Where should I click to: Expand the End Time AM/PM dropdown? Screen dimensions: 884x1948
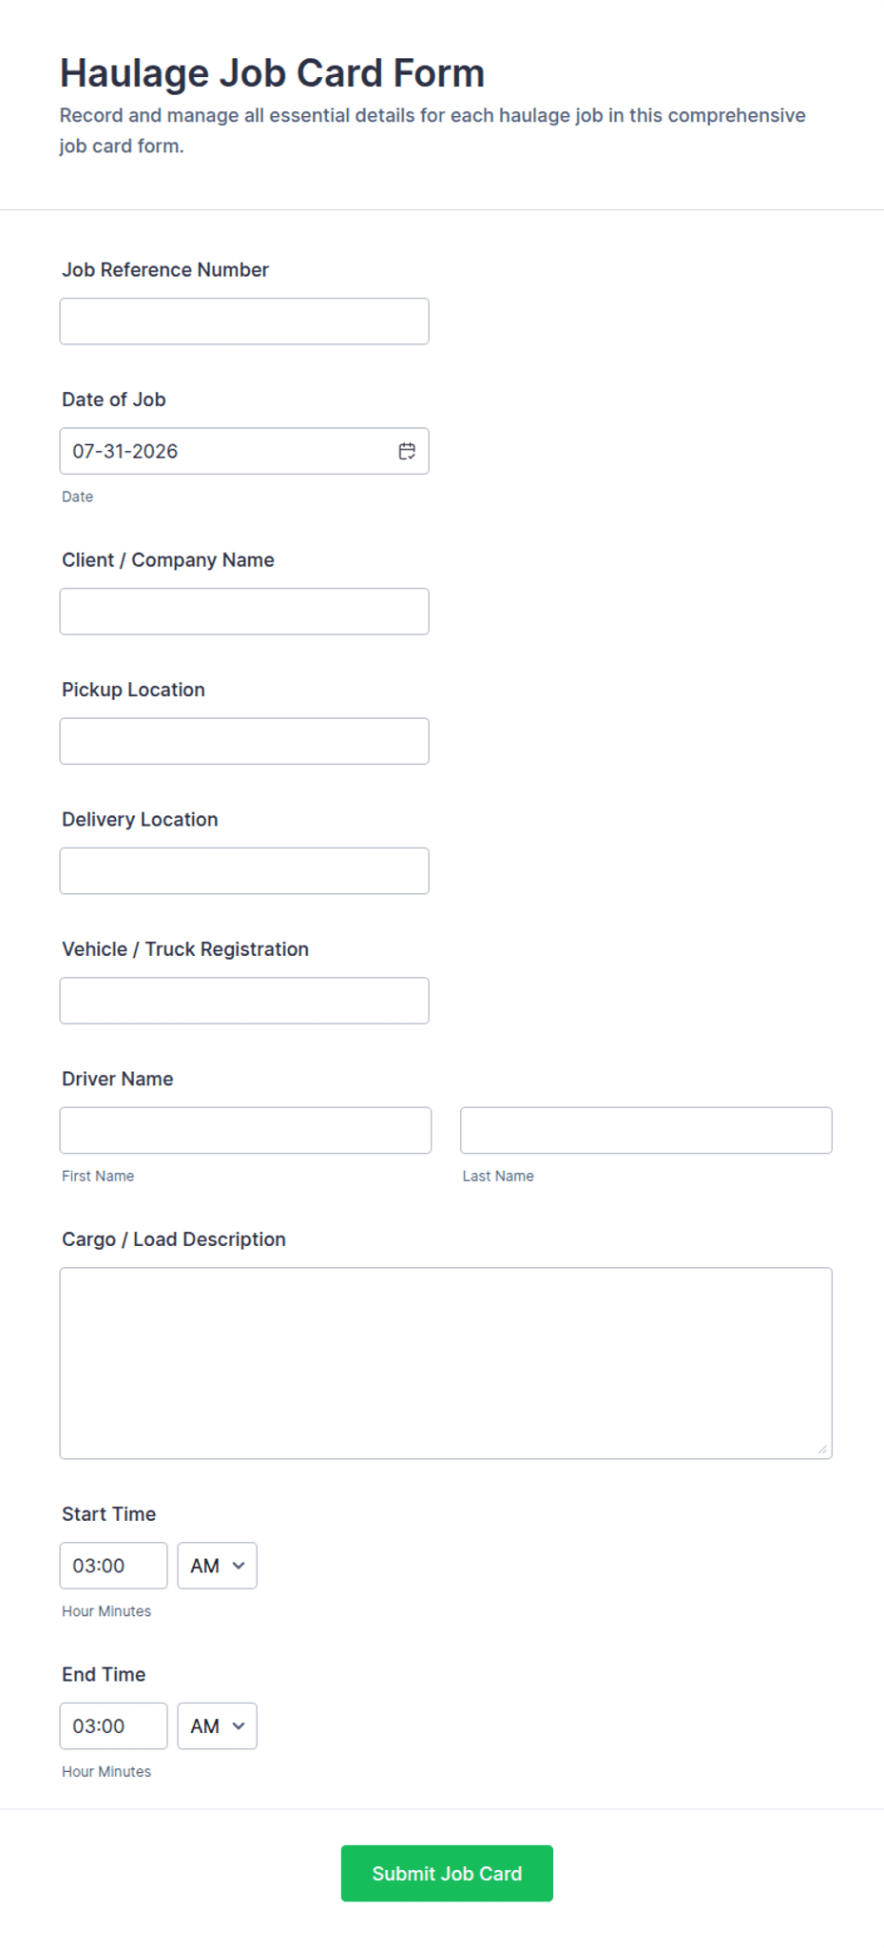[217, 1726]
